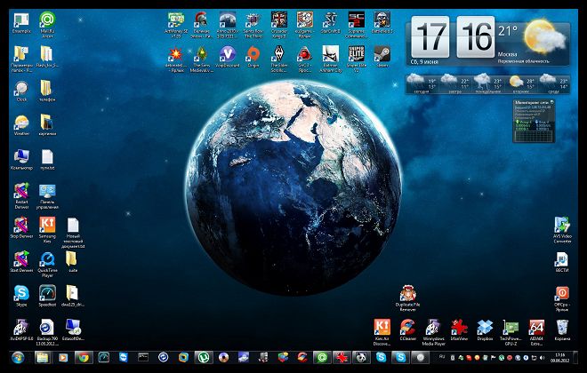Launch the CCleaner desktop shortcut
The height and width of the screenshot is (373, 587).
click(407, 329)
